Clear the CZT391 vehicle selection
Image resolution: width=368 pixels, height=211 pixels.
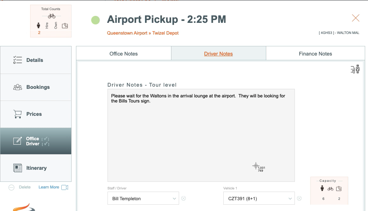pos(299,198)
